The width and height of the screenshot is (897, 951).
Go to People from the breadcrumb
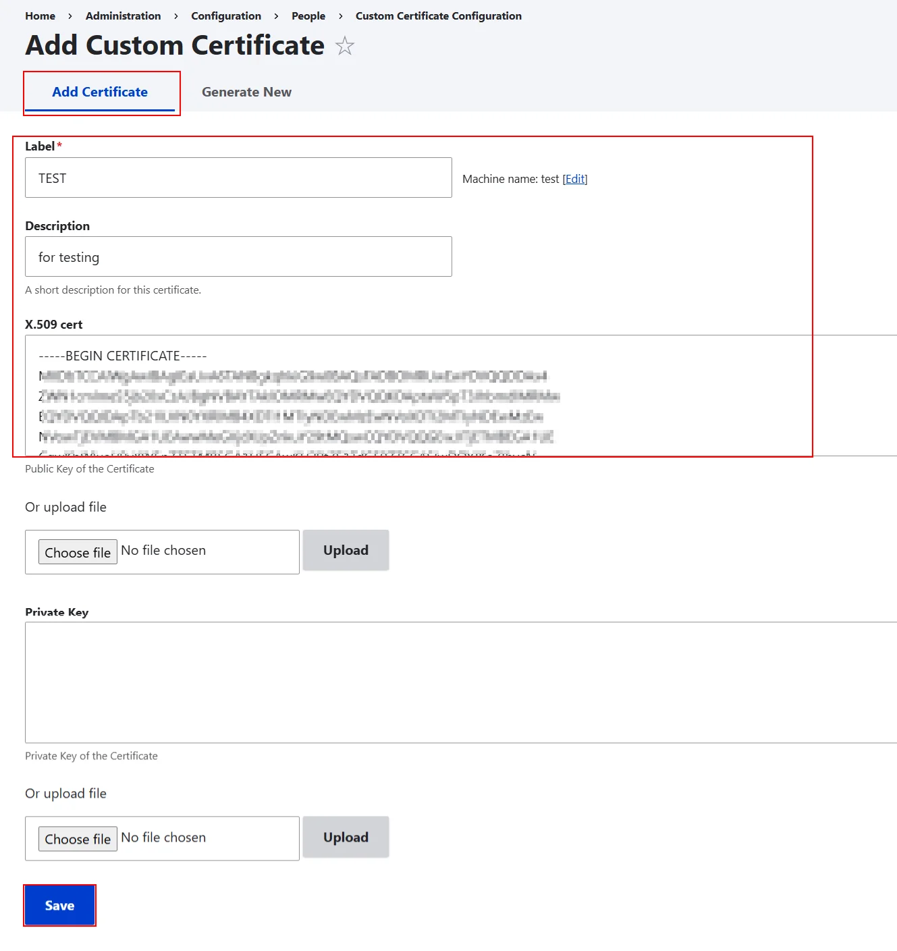308,16
